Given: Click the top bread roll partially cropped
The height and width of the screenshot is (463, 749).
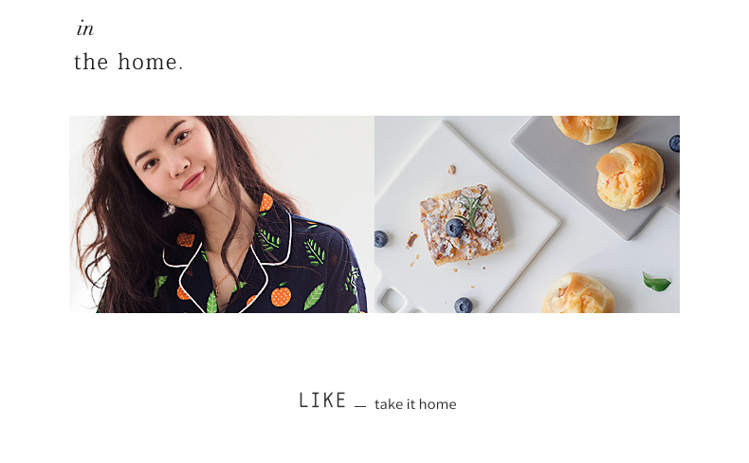Looking at the screenshot, I should 586,129.
